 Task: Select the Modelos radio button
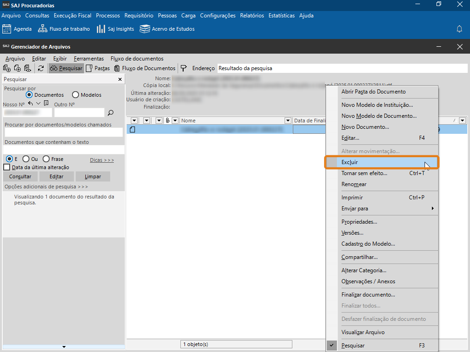pos(76,95)
